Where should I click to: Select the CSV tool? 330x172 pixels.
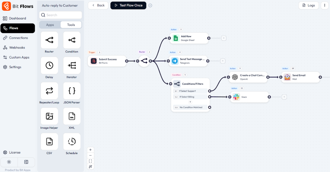tap(49, 141)
